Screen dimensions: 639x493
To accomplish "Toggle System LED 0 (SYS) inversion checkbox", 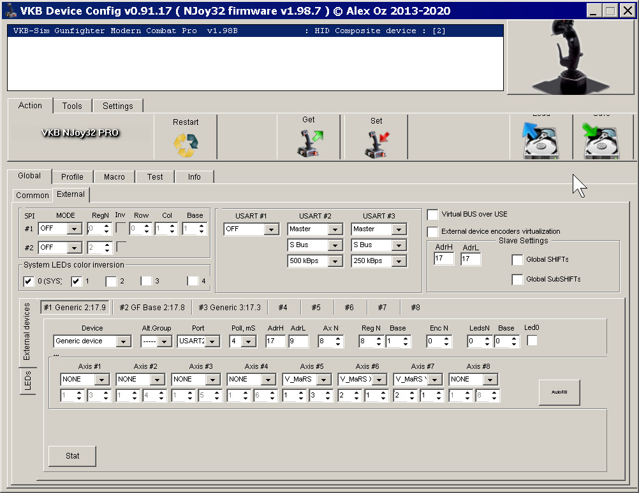I will [x=29, y=281].
